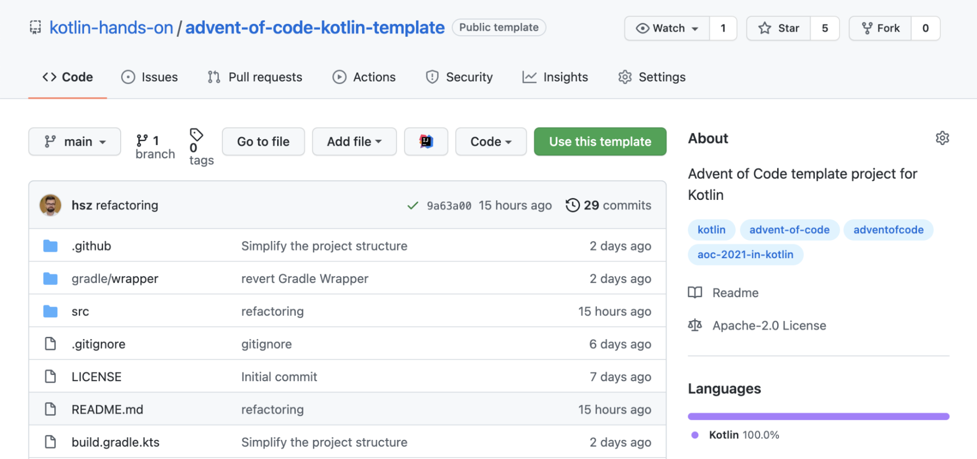The height and width of the screenshot is (459, 977).
Task: Open the Readme link in About
Action: 723,293
